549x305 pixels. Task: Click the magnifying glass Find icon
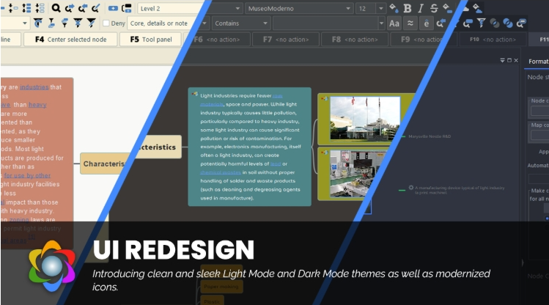(x=56, y=8)
